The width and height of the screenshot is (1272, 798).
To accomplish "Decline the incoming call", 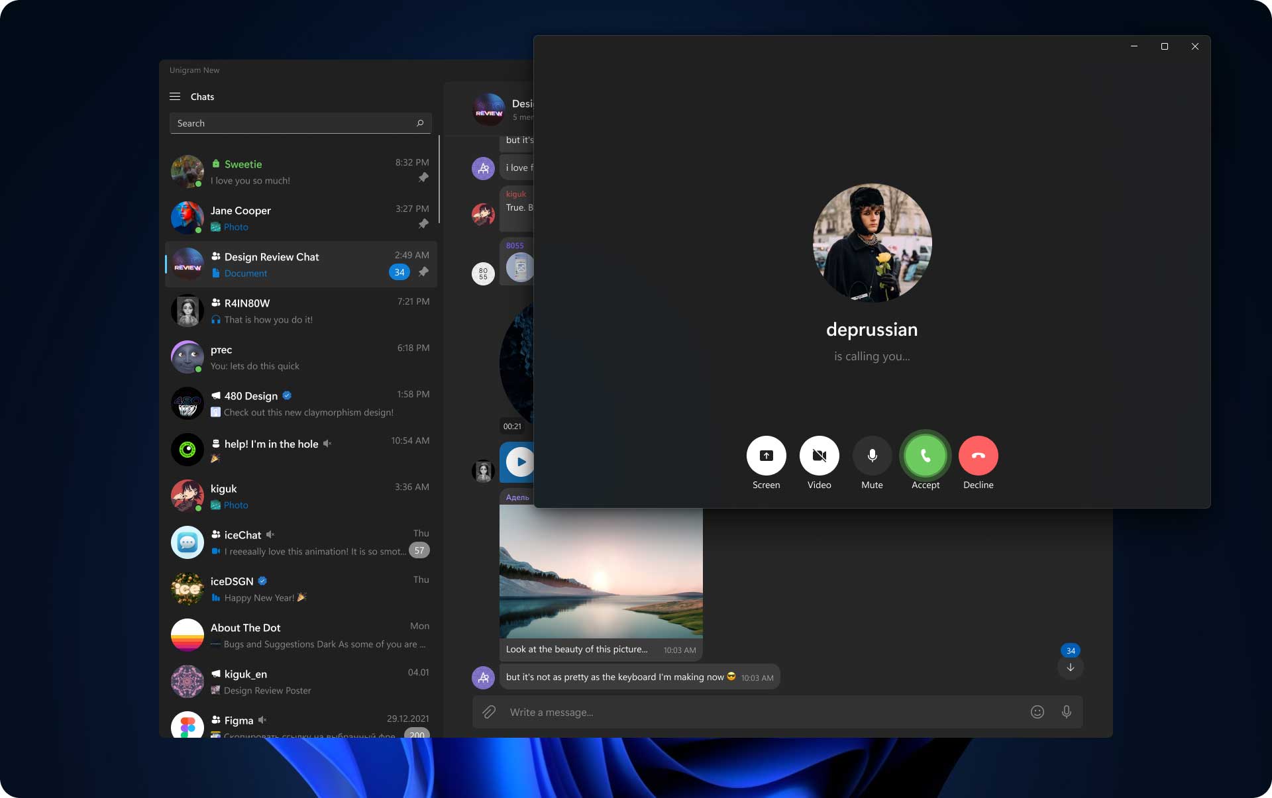I will 978,456.
